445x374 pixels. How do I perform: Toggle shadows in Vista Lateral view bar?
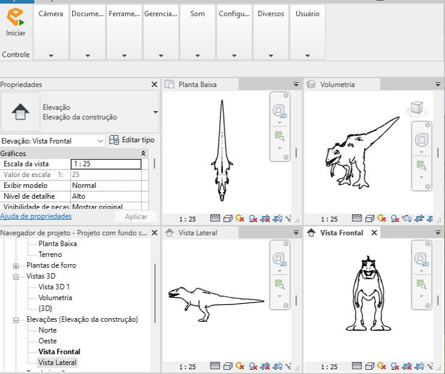[253, 366]
